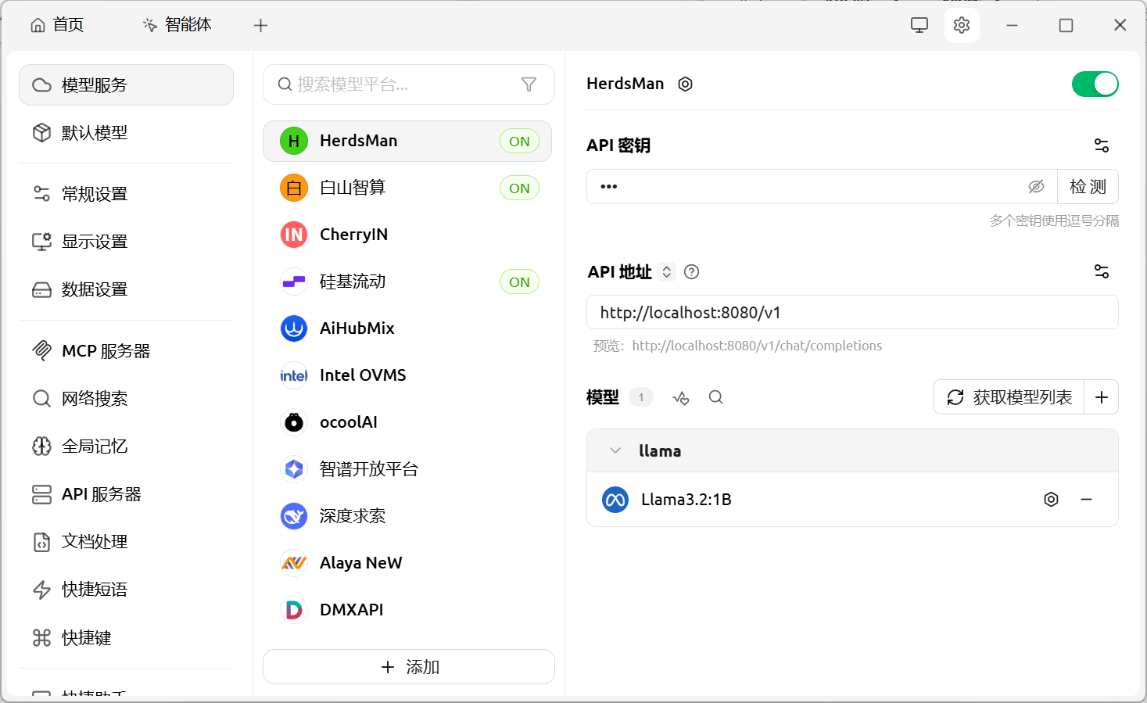Select the 智谱开放平台 provider text
The image size is (1147, 703).
(x=369, y=469)
